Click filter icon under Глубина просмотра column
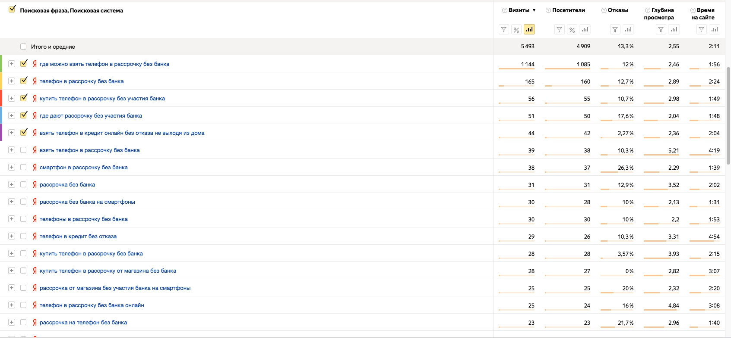 click(x=661, y=30)
